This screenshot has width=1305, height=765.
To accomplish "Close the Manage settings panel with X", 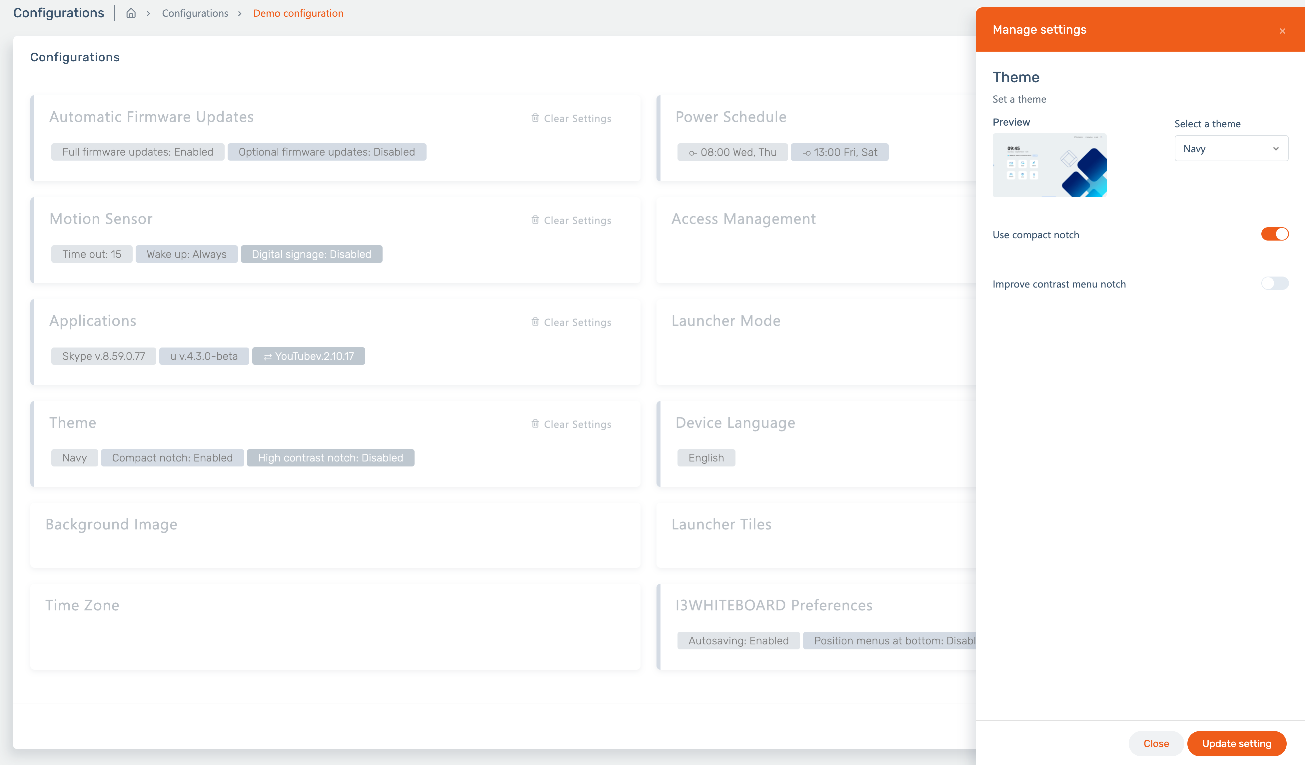I will coord(1282,31).
